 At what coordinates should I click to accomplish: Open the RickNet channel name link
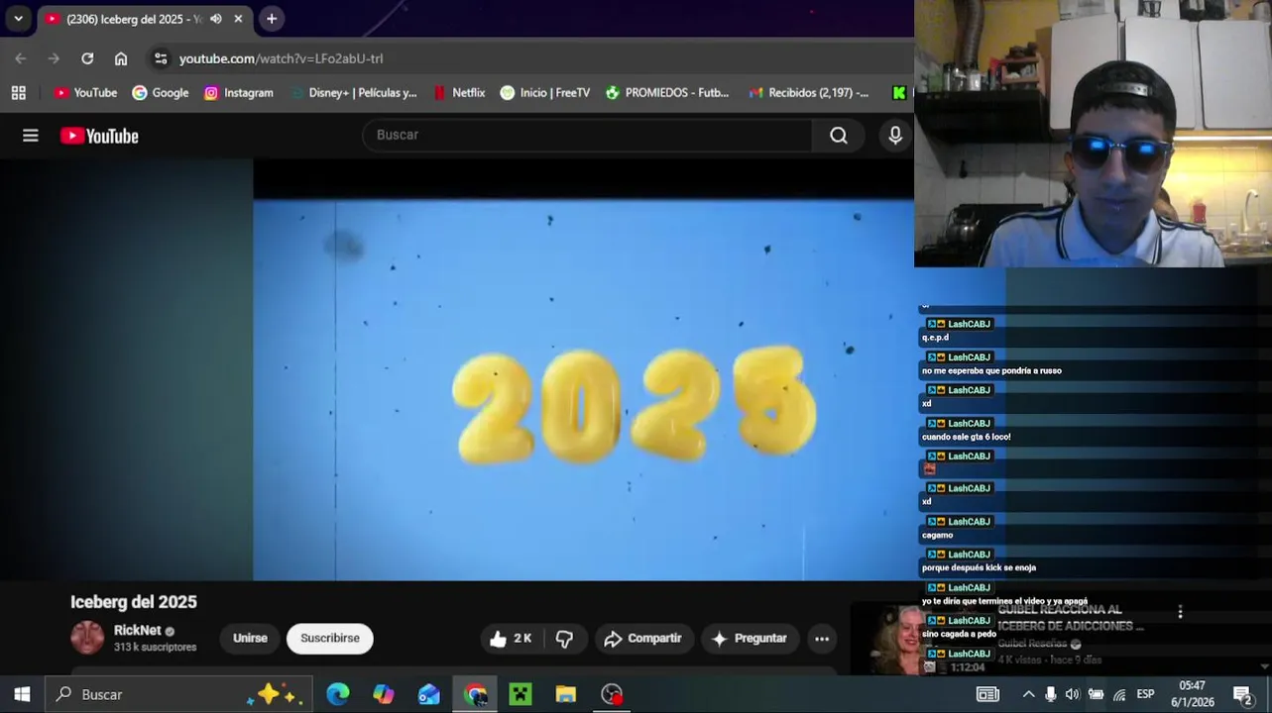click(x=137, y=630)
